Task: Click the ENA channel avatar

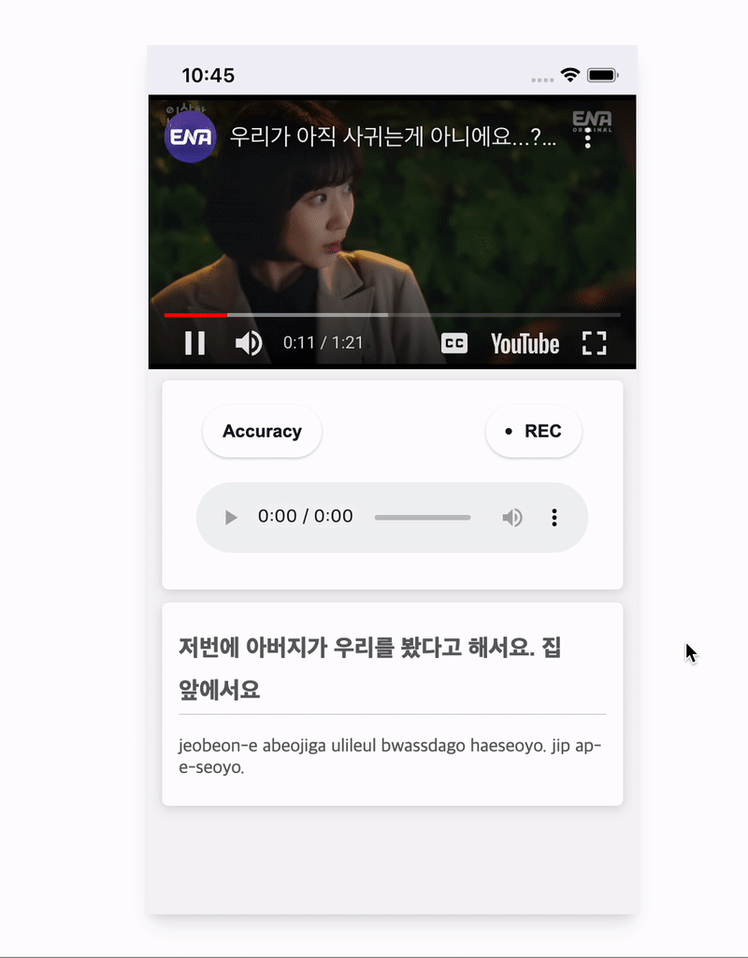Action: click(x=191, y=136)
